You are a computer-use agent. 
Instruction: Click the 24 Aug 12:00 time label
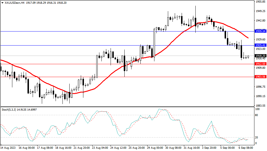pyautogui.click(x=119, y=148)
